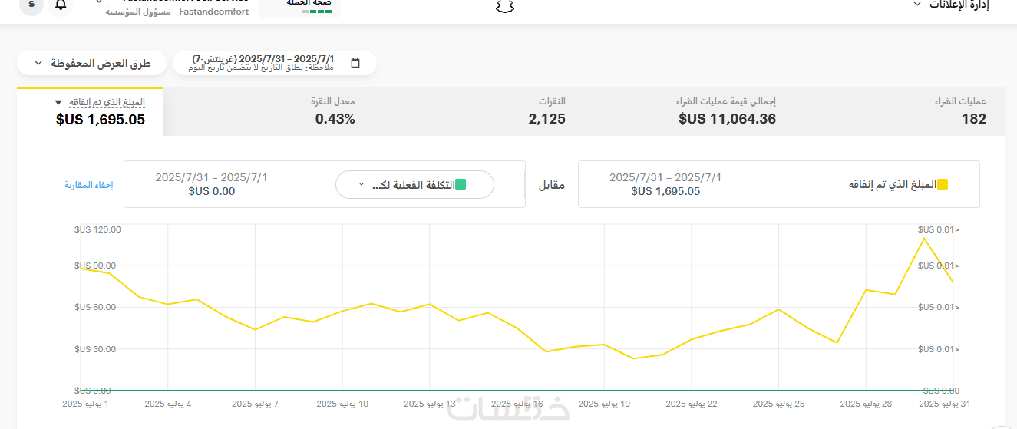
Task: Click the green comparison legend swatch
Action: [461, 184]
